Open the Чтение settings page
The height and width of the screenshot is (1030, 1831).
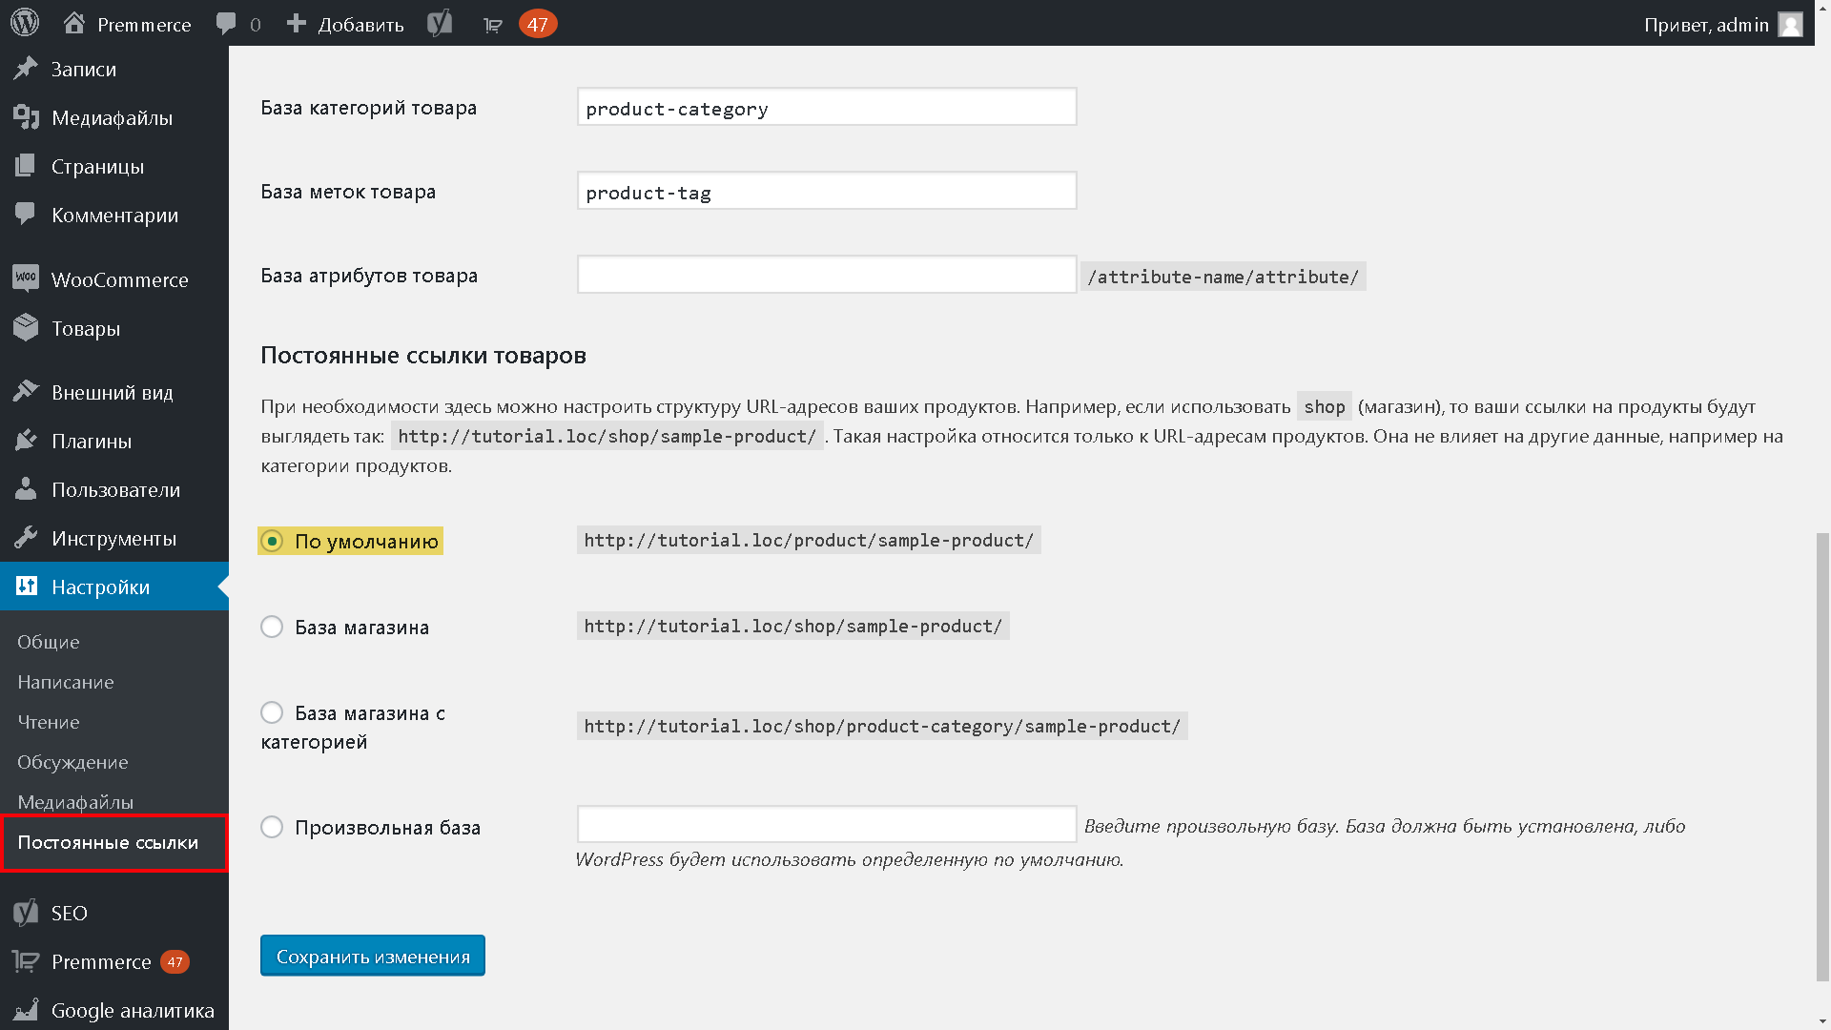49,722
